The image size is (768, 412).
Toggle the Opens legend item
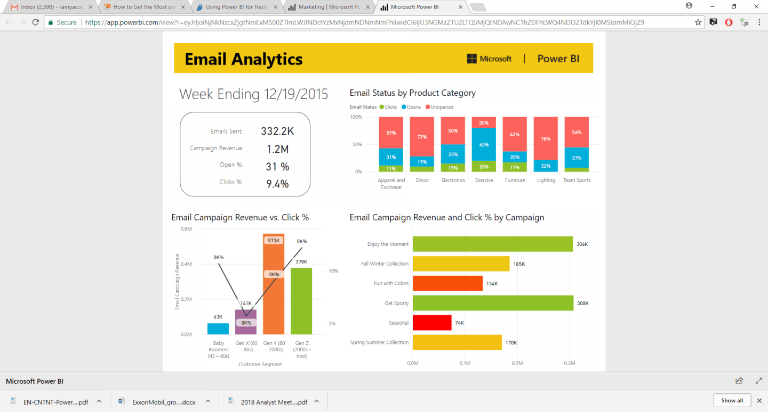pos(410,106)
